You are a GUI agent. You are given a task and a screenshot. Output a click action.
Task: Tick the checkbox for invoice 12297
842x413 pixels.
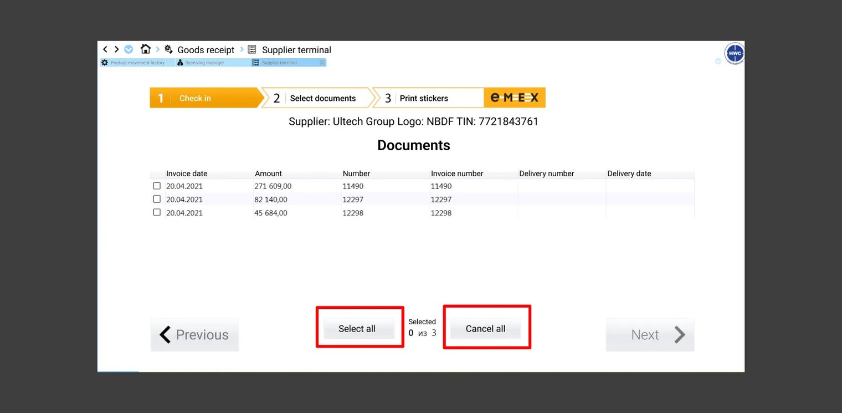(x=157, y=199)
